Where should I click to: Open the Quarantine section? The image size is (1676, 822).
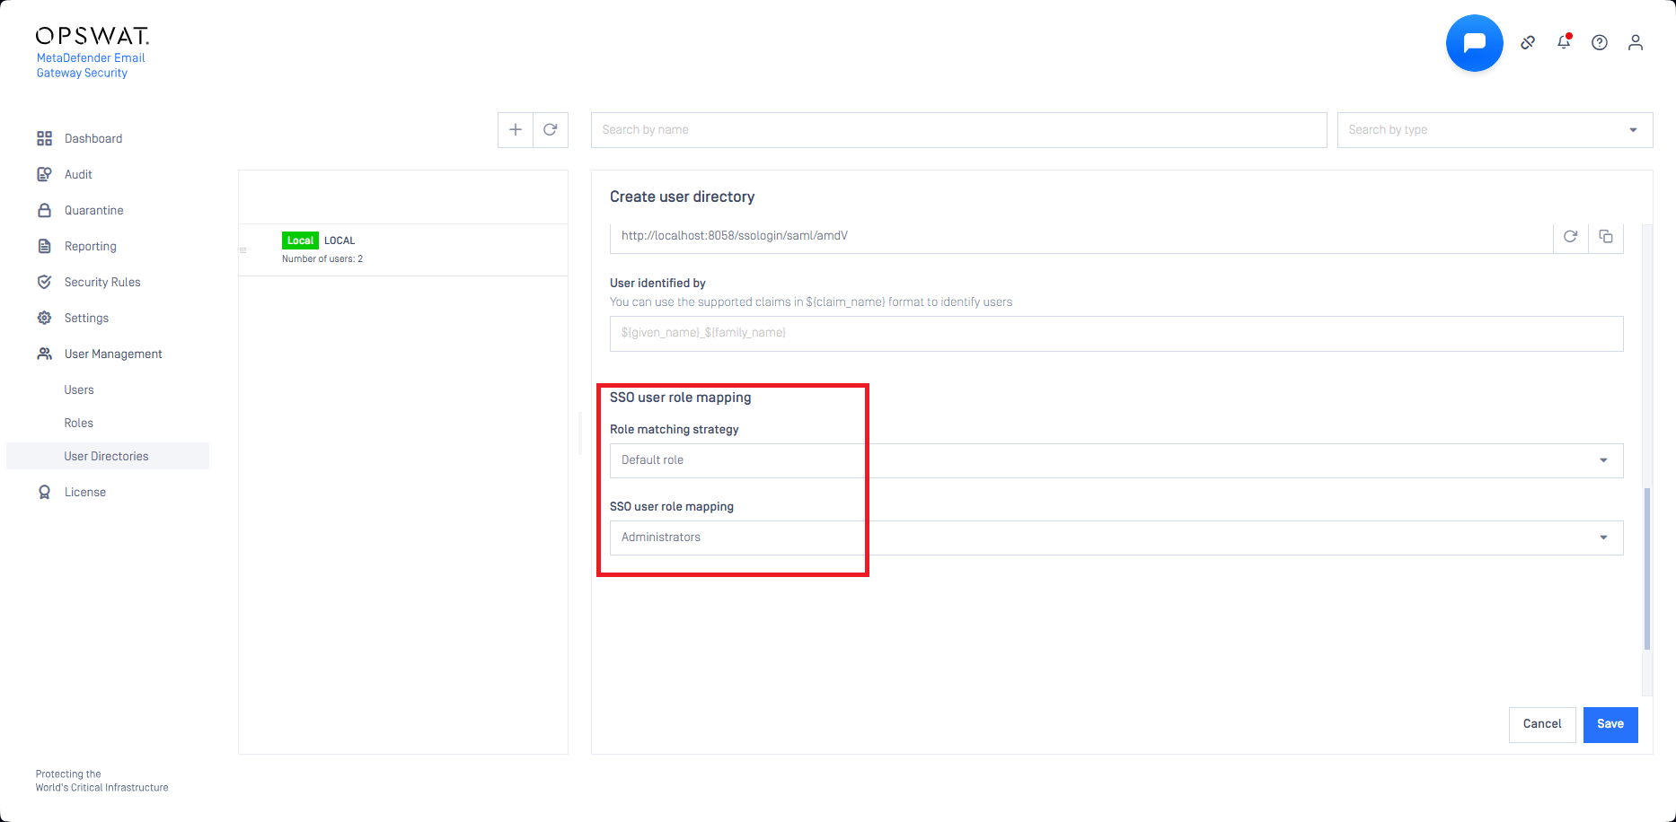point(93,211)
